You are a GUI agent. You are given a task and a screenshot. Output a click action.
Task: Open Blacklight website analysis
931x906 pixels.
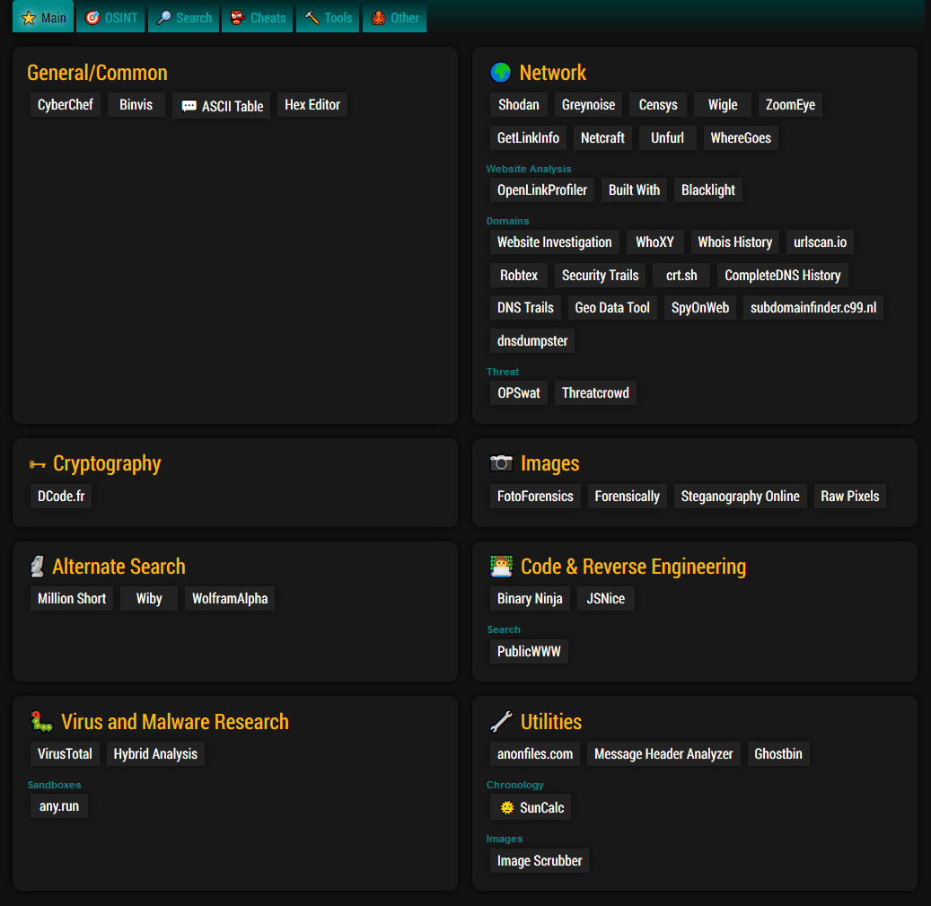708,190
